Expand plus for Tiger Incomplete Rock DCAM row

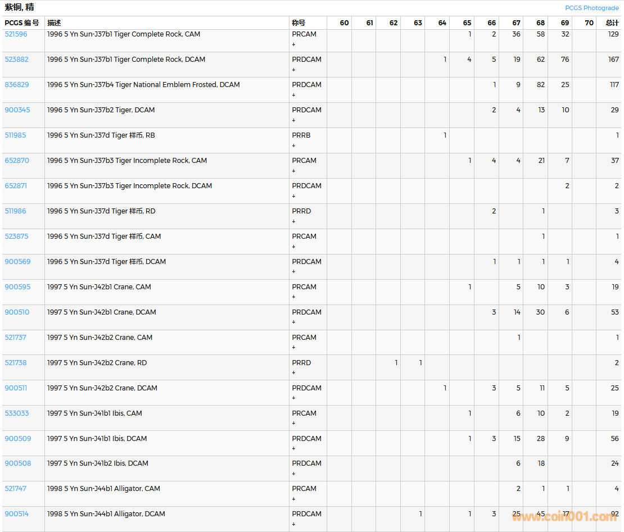point(293,196)
